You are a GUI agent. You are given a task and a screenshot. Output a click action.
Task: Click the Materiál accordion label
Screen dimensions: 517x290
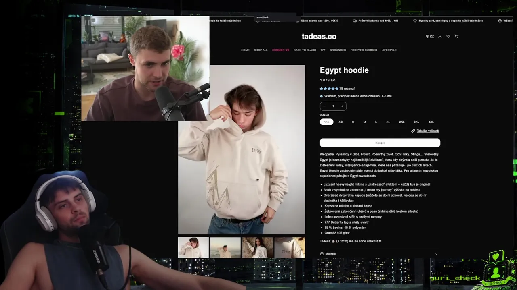tap(331, 254)
